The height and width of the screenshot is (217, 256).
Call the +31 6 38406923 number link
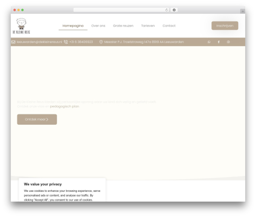(81, 42)
